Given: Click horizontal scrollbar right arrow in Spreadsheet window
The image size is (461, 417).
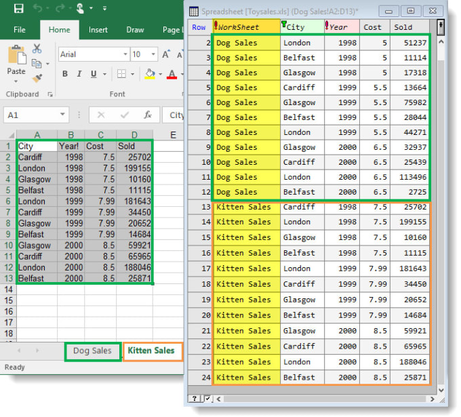Looking at the screenshot, I should tap(433, 399).
